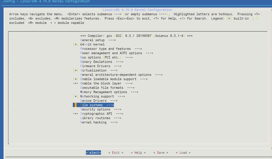Toggle Enable loadable module support checkbox

[75, 79]
